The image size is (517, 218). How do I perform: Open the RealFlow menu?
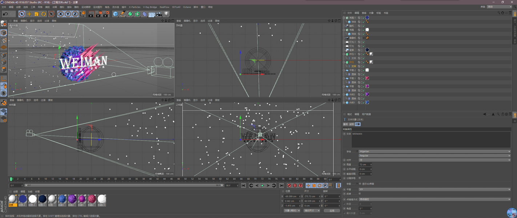(x=164, y=7)
